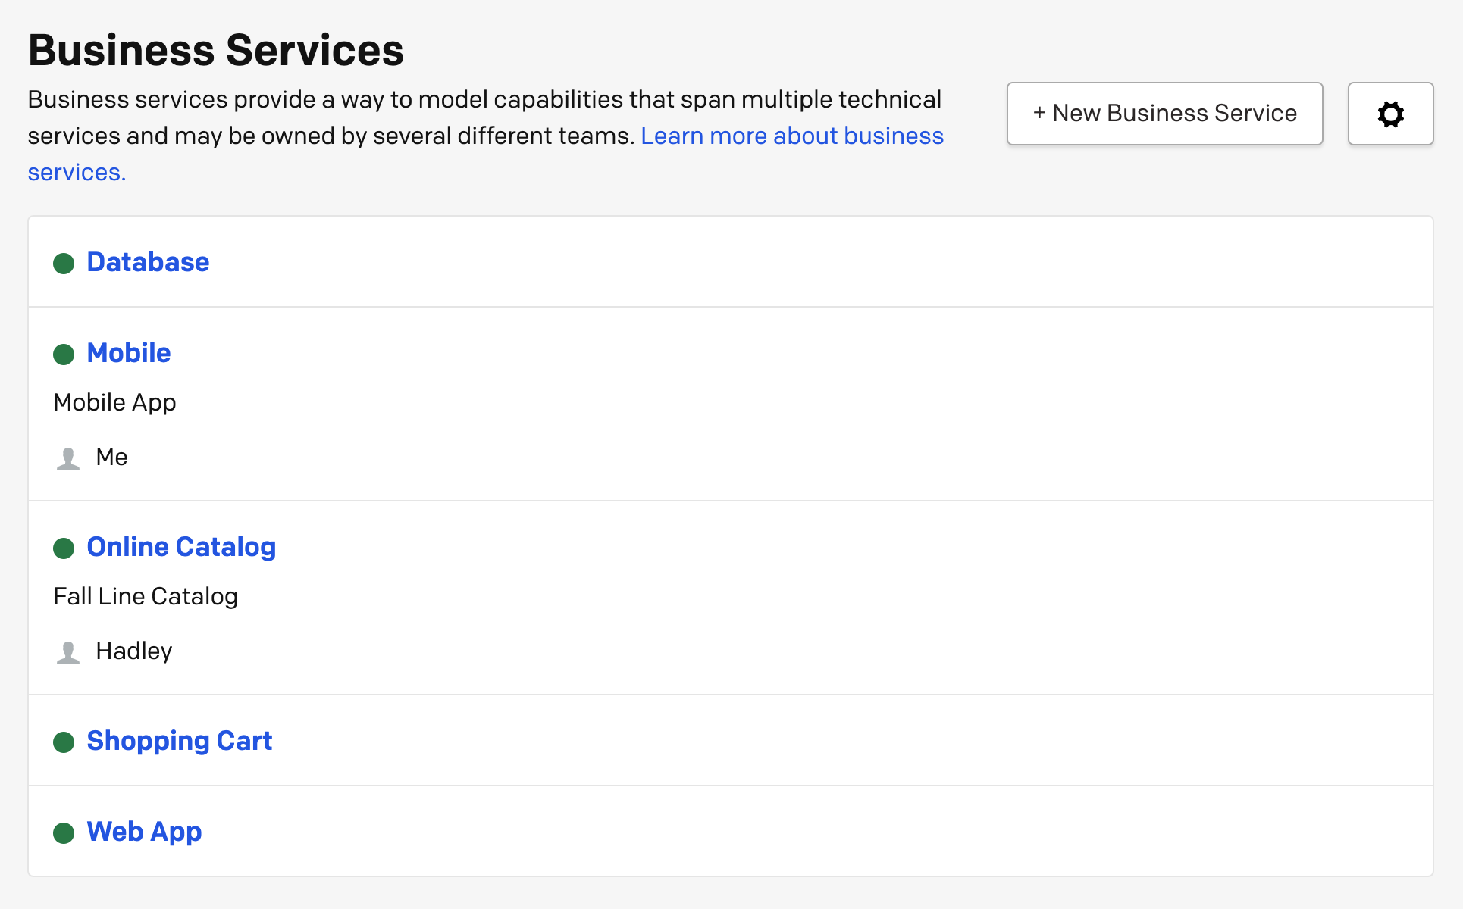The height and width of the screenshot is (909, 1463).
Task: Click the Fall Line Catalog description
Action: point(146,597)
